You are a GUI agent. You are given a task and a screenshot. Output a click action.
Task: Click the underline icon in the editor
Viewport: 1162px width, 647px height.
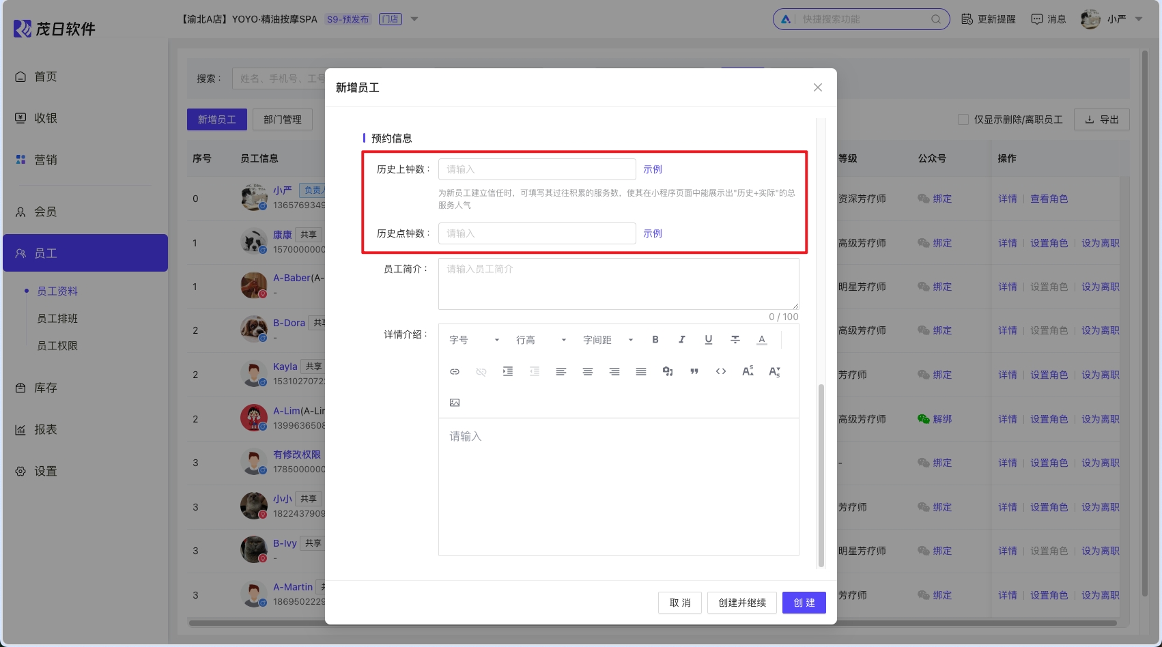pos(708,340)
